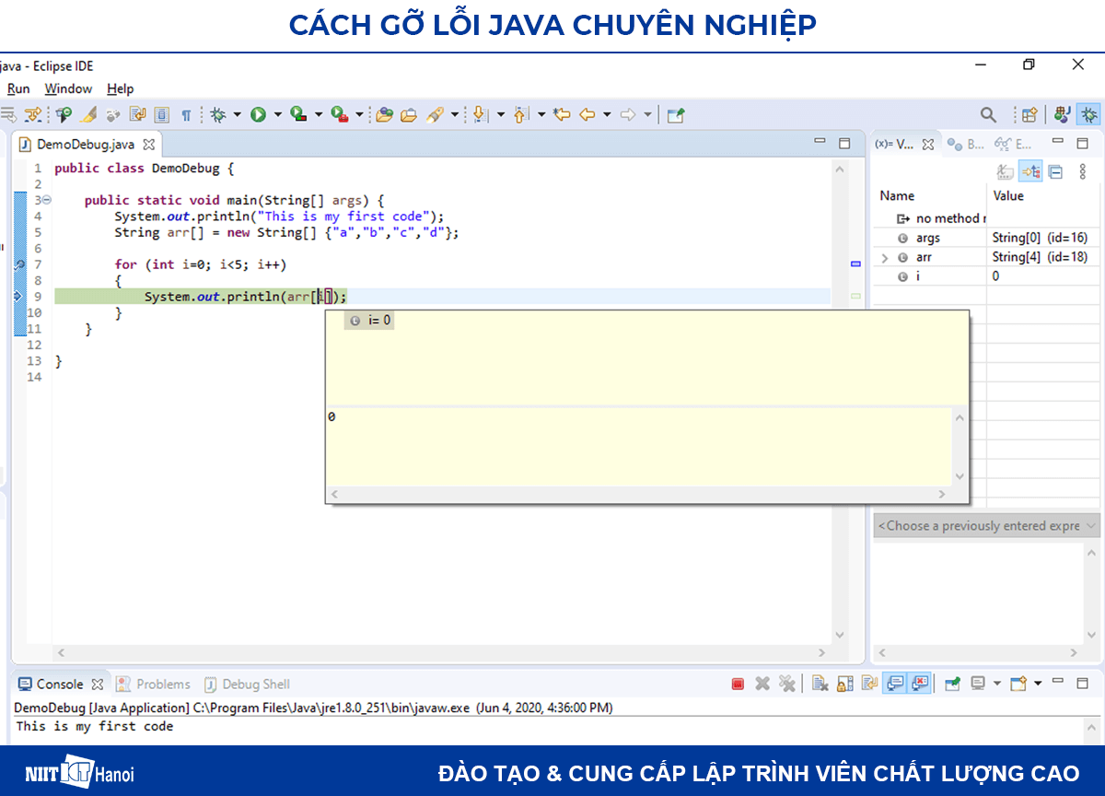Open the previously entered expressions dropdown
Viewport: 1105px width, 796px height.
coord(986,525)
